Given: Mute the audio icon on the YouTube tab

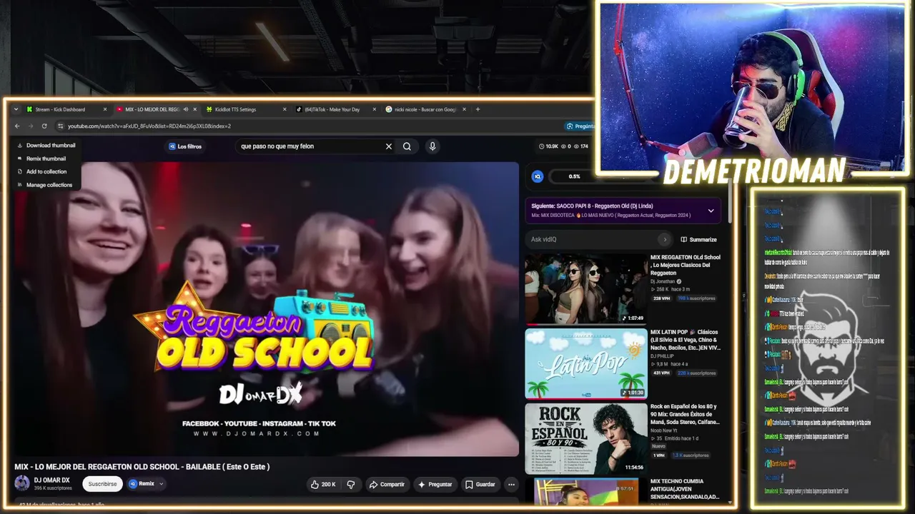Looking at the screenshot, I should tap(186, 109).
